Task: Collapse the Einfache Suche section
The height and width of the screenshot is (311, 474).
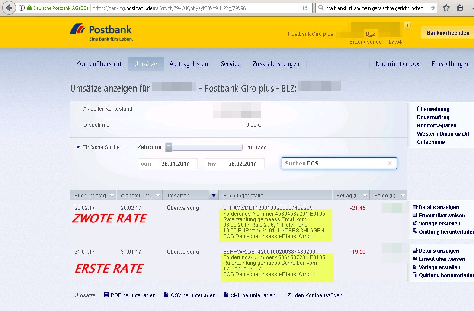Action: [78, 147]
